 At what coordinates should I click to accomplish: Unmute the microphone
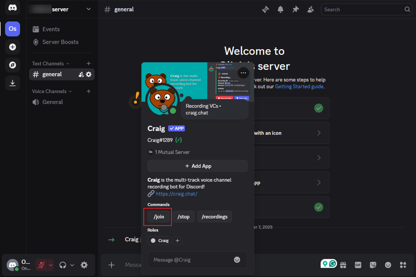pyautogui.click(x=41, y=265)
